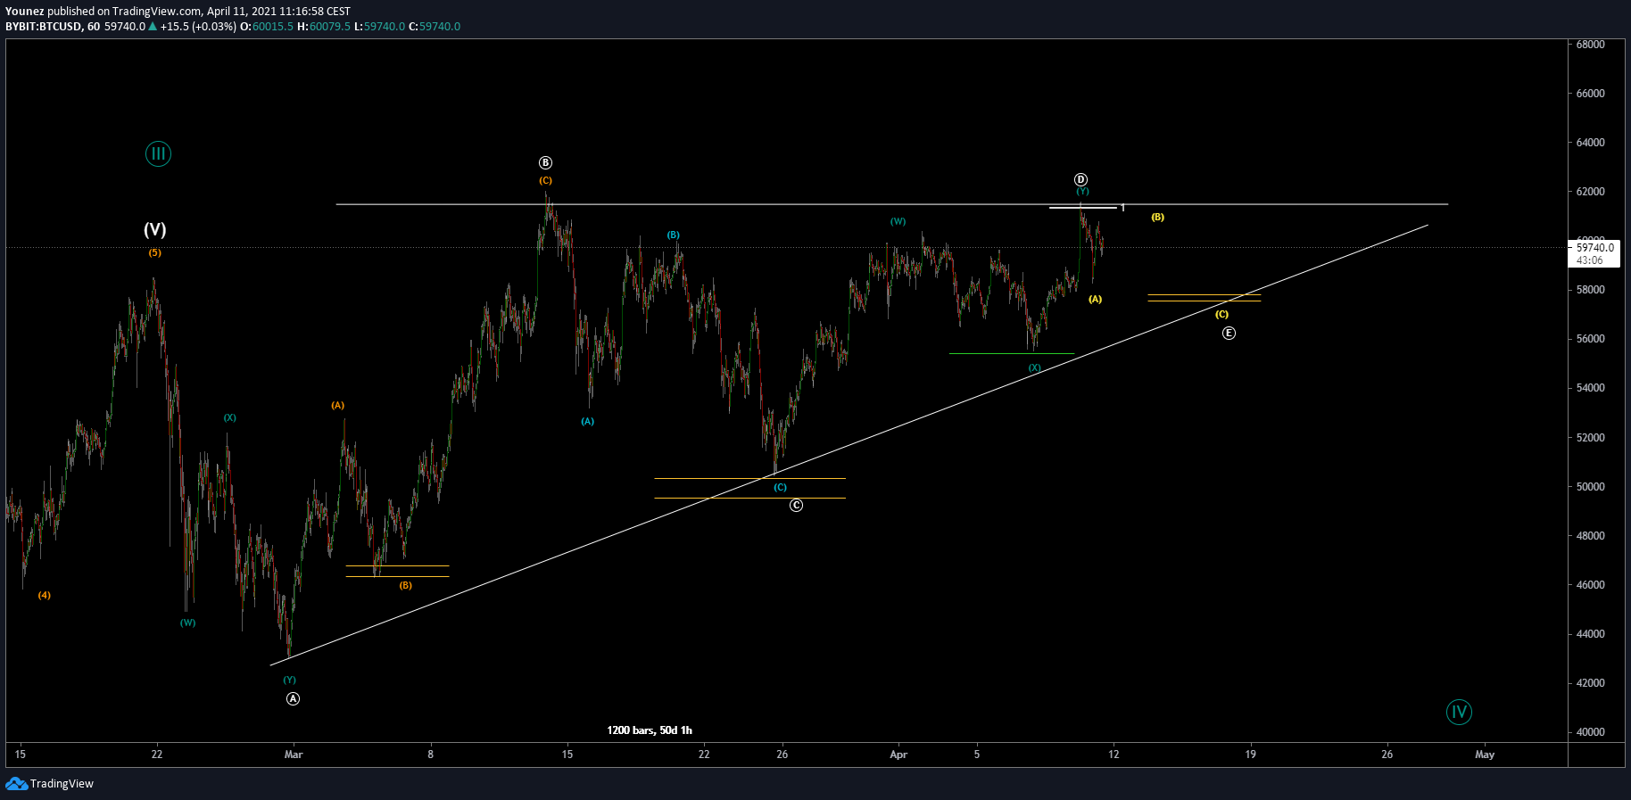Select the orange (B) wave label

pyautogui.click(x=406, y=586)
